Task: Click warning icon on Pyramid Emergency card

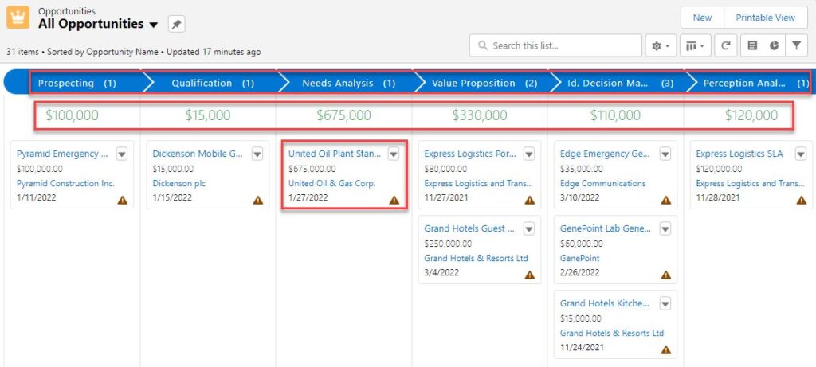Action: [122, 200]
